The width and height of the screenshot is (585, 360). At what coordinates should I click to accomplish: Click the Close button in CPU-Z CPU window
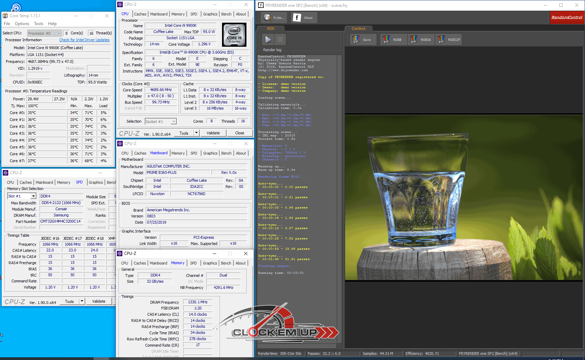click(240, 133)
